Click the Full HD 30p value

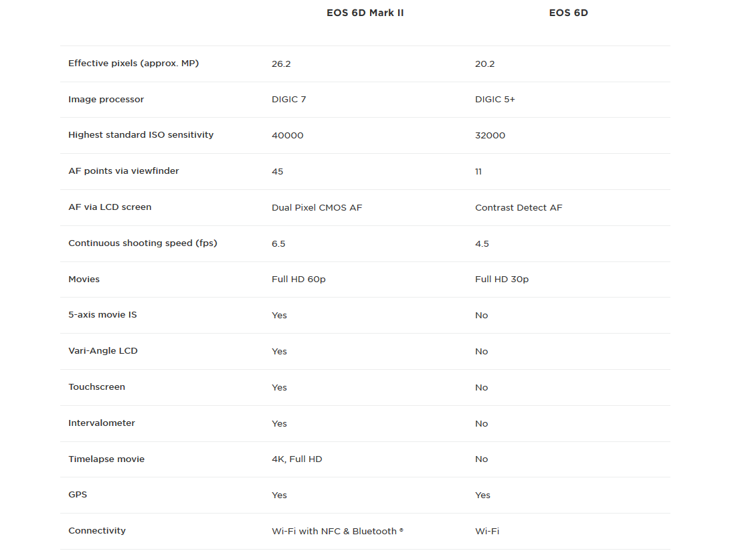[502, 279]
